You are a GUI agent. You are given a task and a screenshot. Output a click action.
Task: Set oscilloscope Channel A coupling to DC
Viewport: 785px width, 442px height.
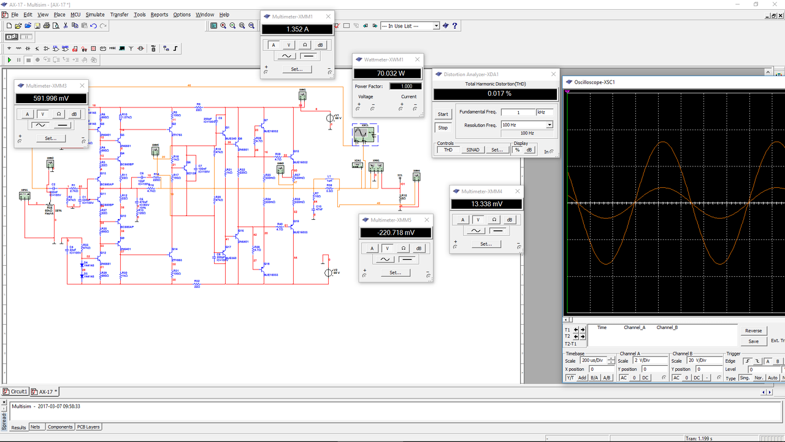645,378
